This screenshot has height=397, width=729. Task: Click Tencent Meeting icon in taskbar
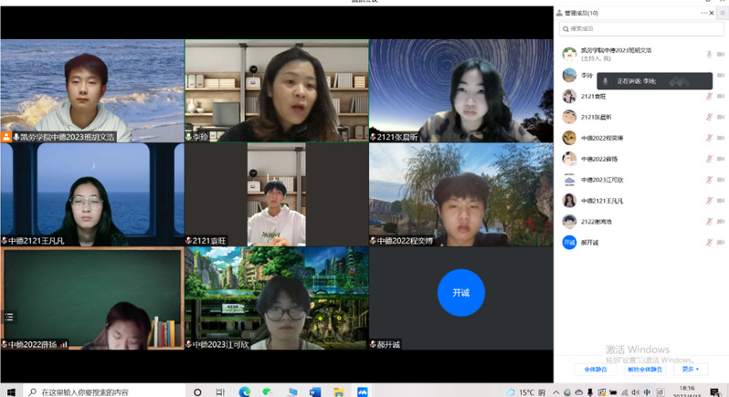pos(362,392)
